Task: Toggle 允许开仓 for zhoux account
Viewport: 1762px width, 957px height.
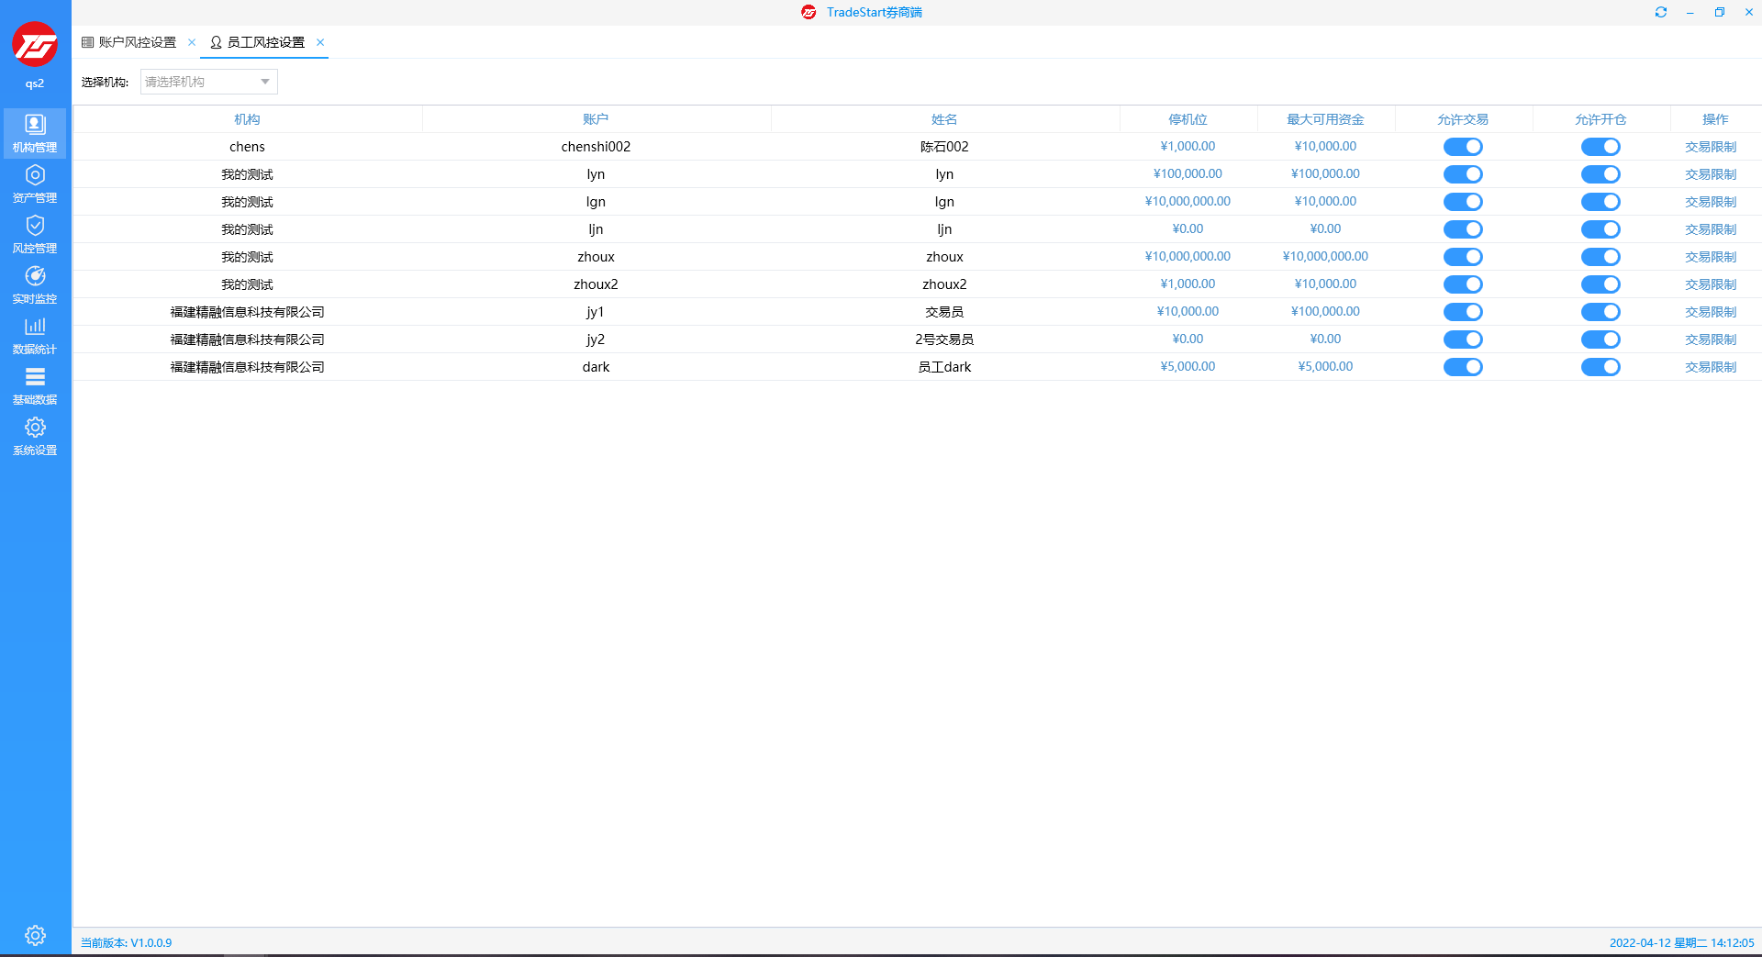Action: (x=1600, y=257)
